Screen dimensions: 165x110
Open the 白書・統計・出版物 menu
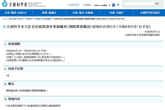(x=83, y=13)
